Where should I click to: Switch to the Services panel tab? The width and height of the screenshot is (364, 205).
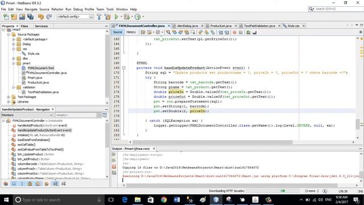click(42, 26)
